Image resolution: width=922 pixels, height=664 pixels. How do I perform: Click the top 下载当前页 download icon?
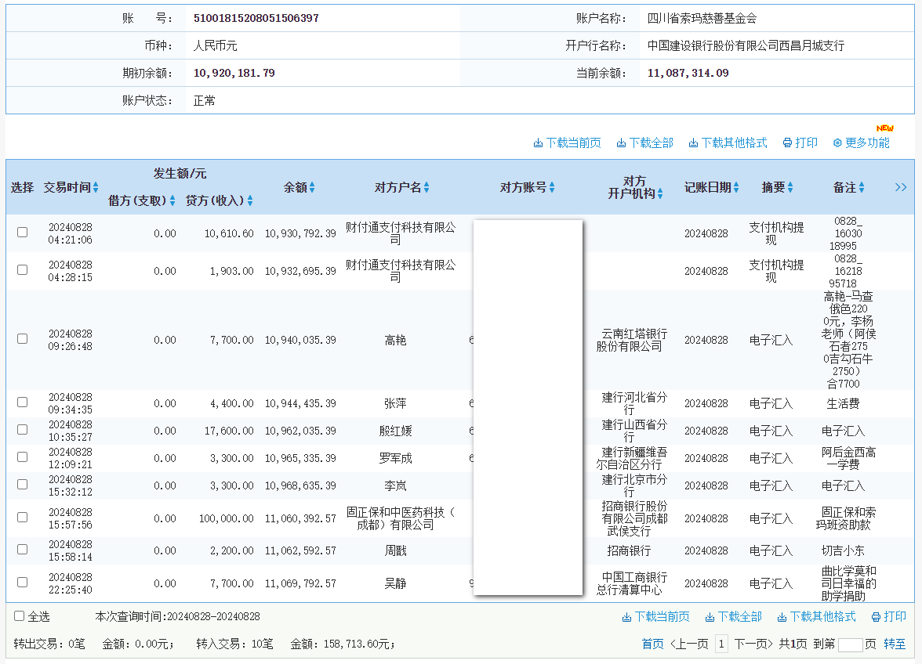pyautogui.click(x=538, y=143)
